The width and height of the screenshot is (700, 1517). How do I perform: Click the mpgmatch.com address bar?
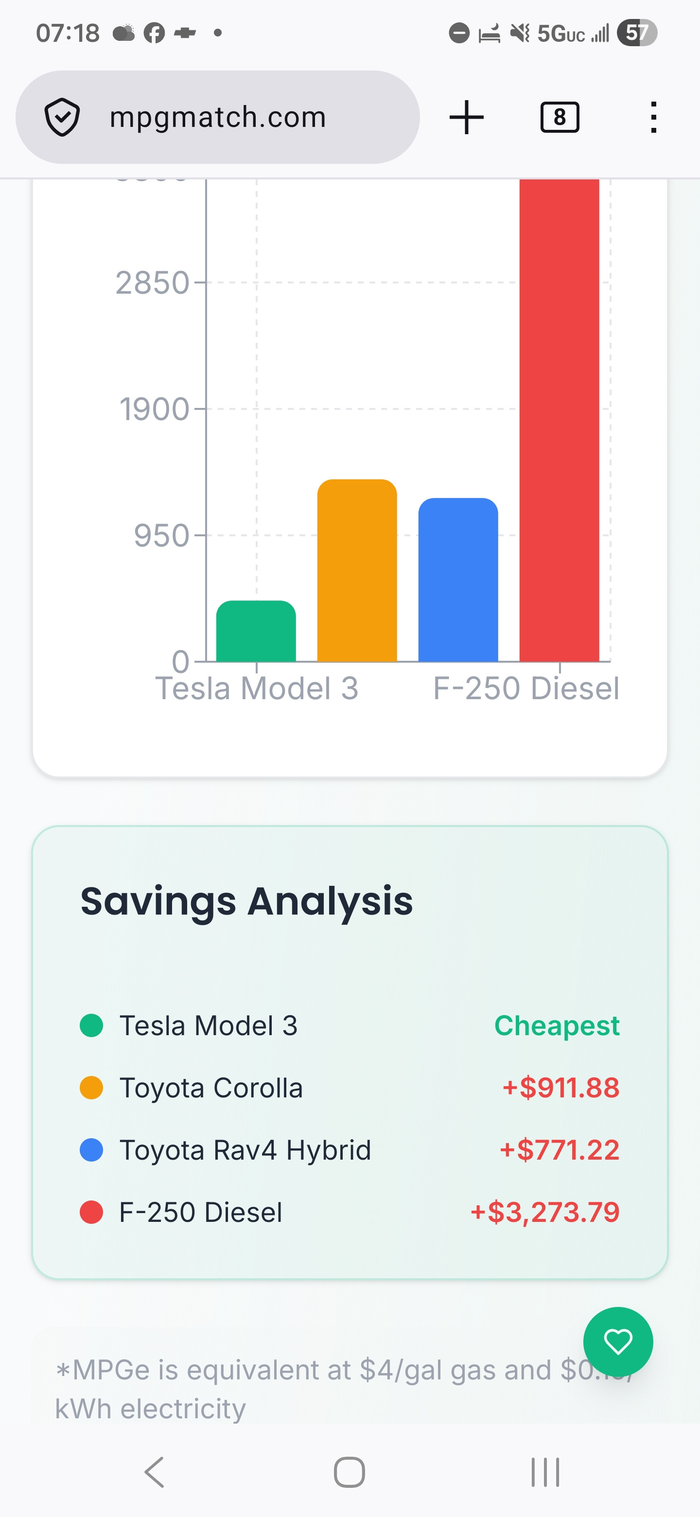(x=217, y=117)
